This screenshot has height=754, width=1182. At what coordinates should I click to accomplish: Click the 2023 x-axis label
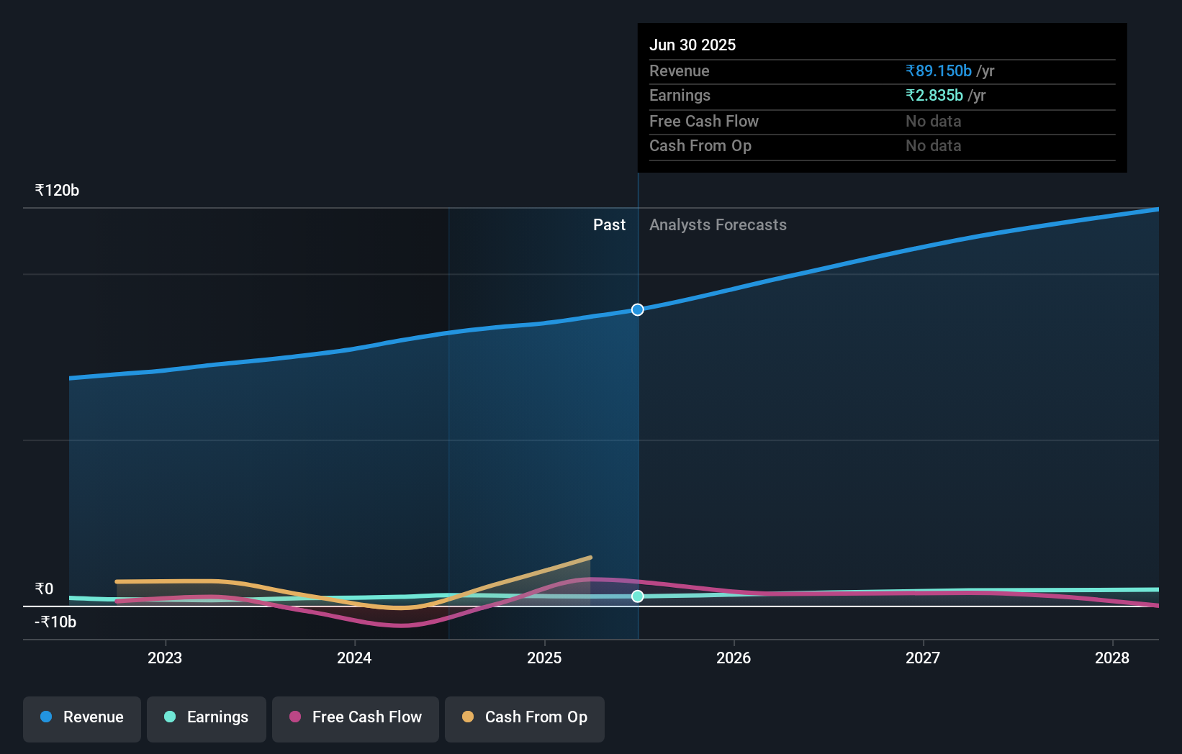point(165,658)
